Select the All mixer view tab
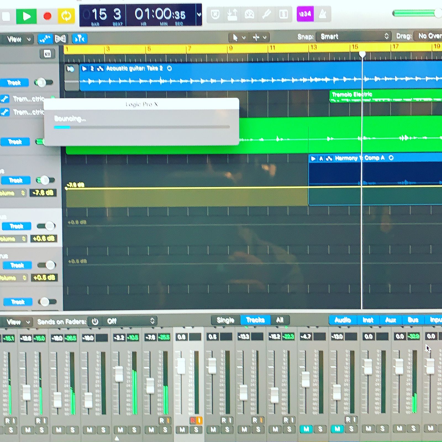The height and width of the screenshot is (442, 442). (x=280, y=320)
